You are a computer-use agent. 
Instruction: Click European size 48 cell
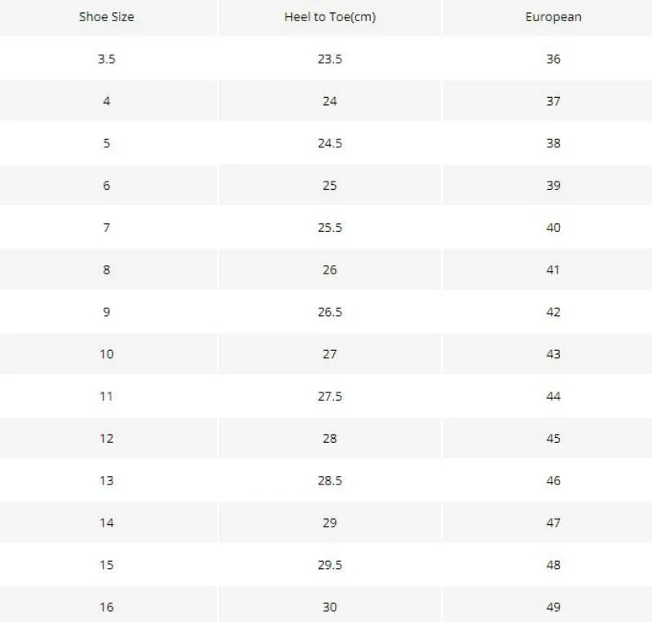pos(553,565)
